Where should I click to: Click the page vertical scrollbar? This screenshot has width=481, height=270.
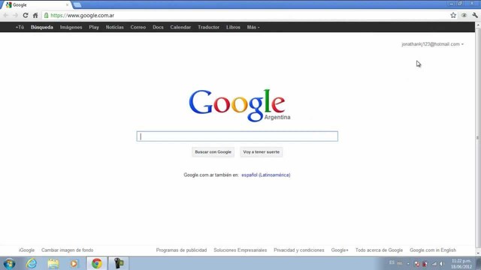click(478, 138)
